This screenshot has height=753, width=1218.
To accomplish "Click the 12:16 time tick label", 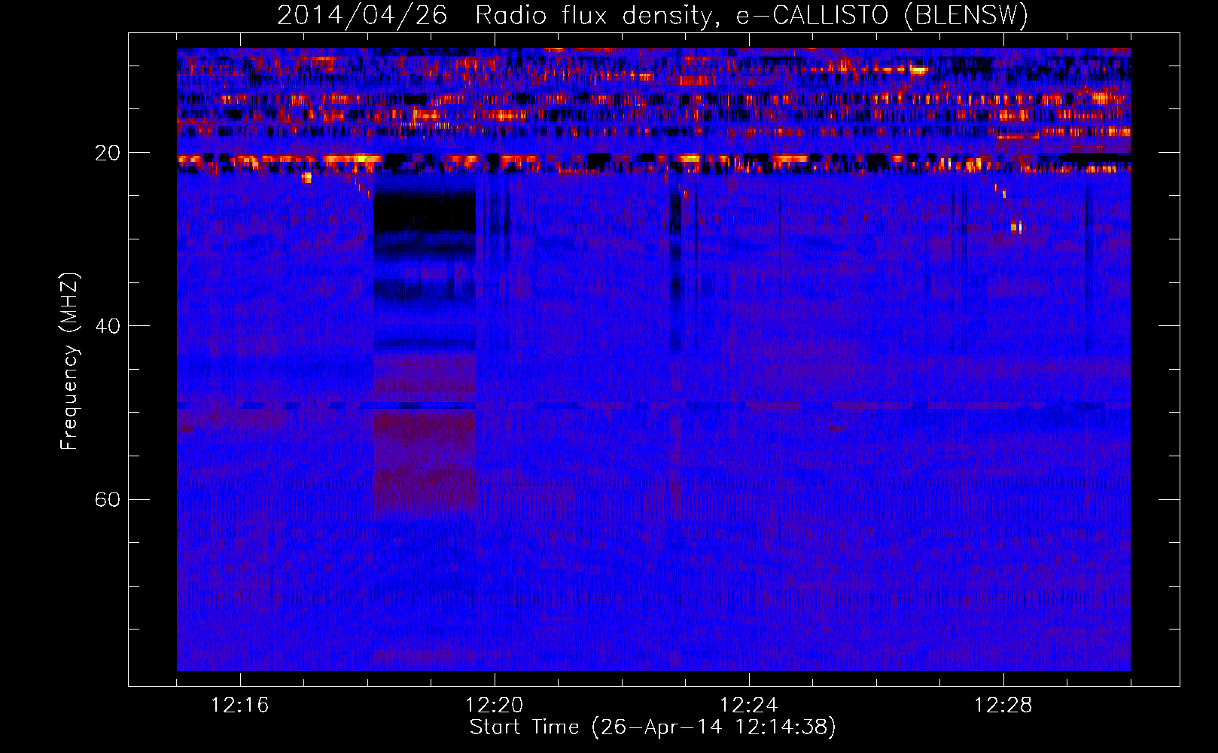I will (x=239, y=706).
